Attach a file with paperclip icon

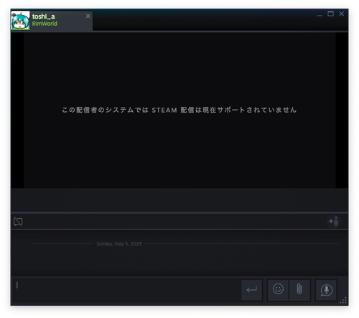tap(299, 289)
